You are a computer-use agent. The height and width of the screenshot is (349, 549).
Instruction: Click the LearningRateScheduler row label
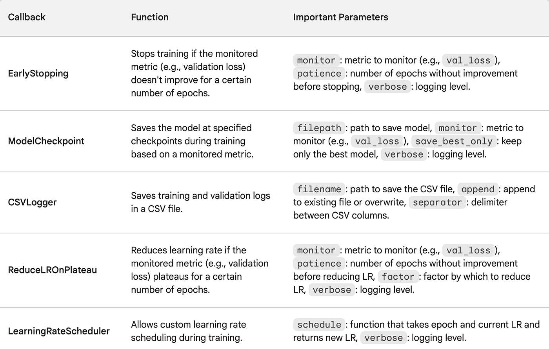coord(58,331)
